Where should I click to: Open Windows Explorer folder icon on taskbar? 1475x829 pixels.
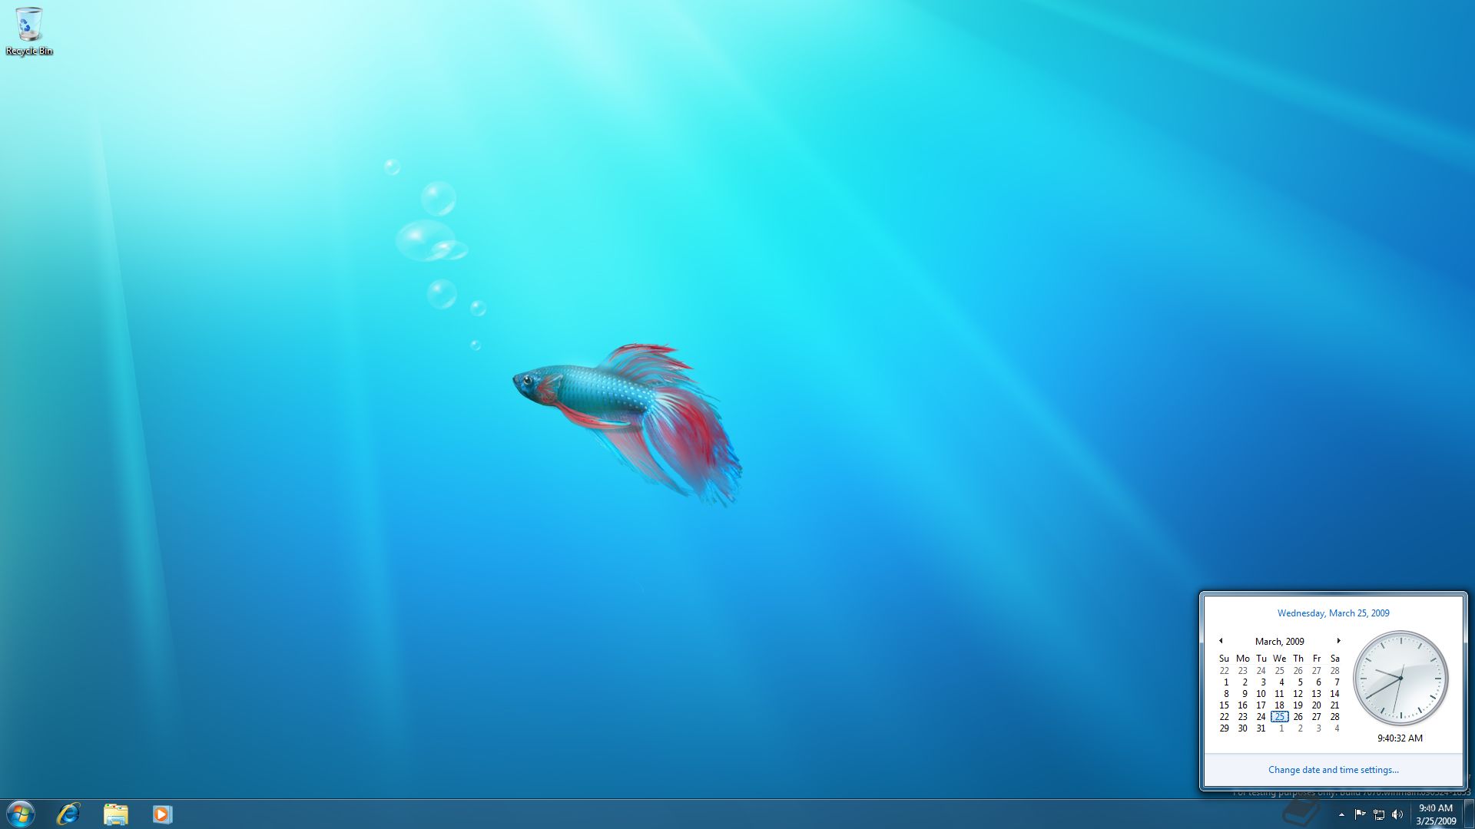tap(116, 814)
